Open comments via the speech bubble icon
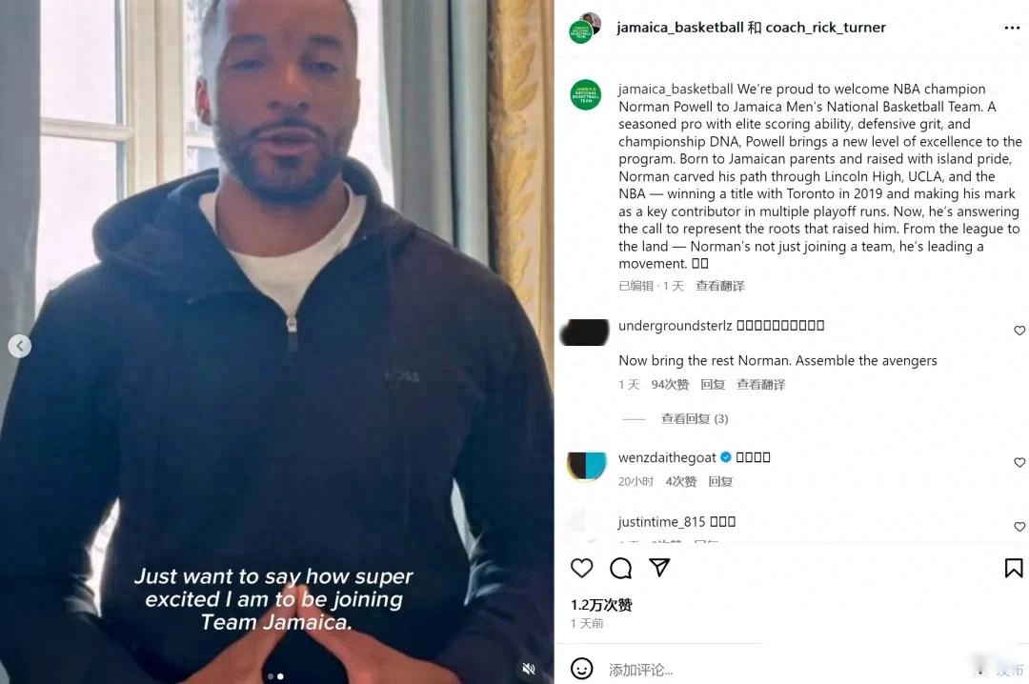Viewport: 1029px width, 684px height. pos(620,569)
